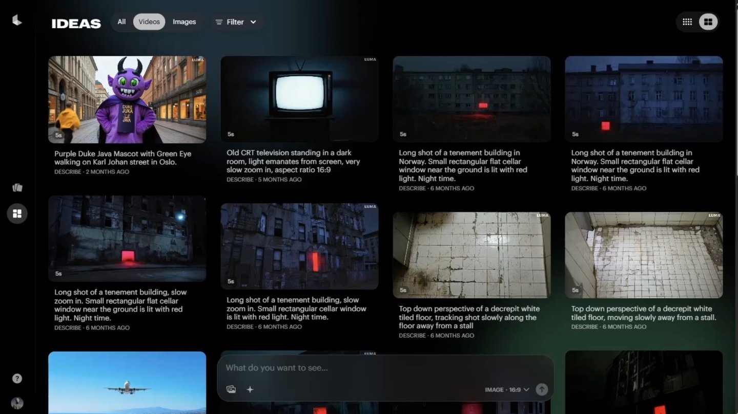
Task: Open the tracking shot tiled floor thumbnail
Action: pos(471,255)
